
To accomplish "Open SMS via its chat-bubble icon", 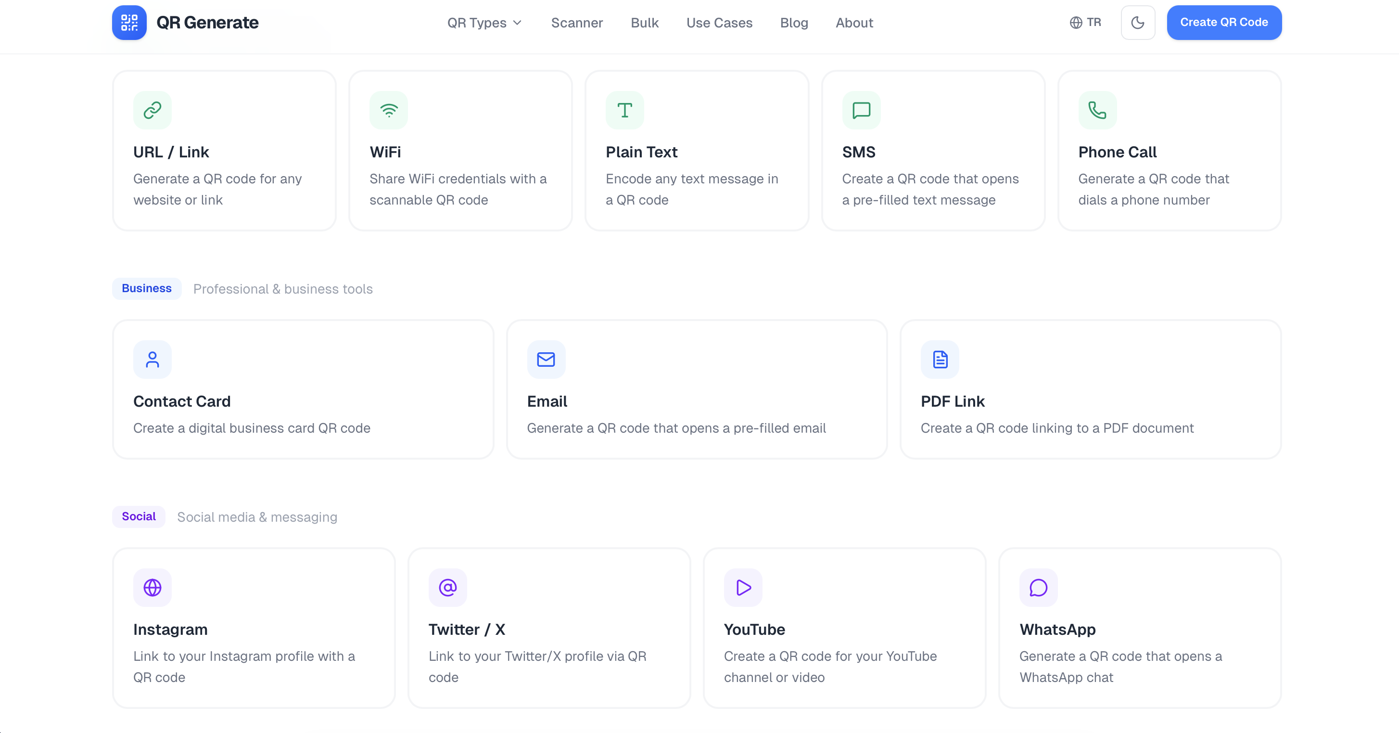I will pyautogui.click(x=861, y=110).
